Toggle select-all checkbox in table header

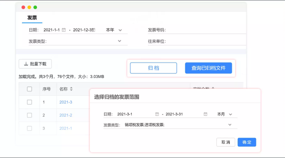(x=29, y=89)
